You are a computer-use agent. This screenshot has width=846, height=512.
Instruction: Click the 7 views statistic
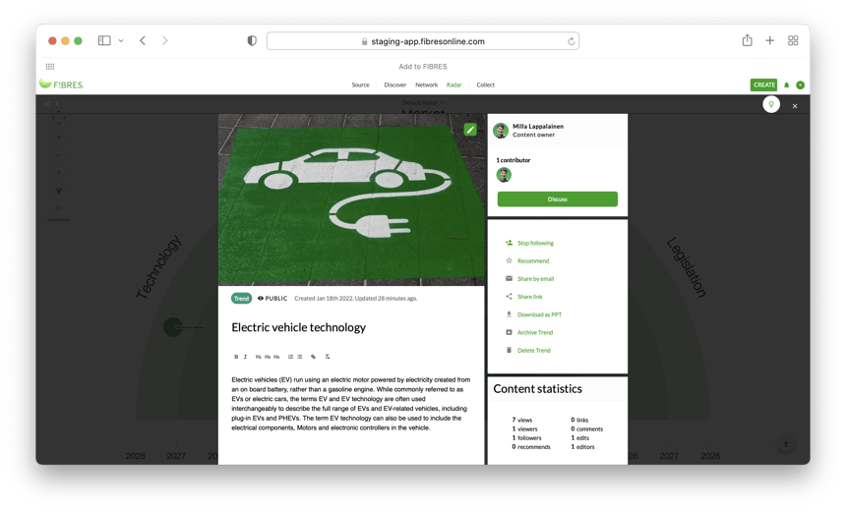click(x=521, y=420)
